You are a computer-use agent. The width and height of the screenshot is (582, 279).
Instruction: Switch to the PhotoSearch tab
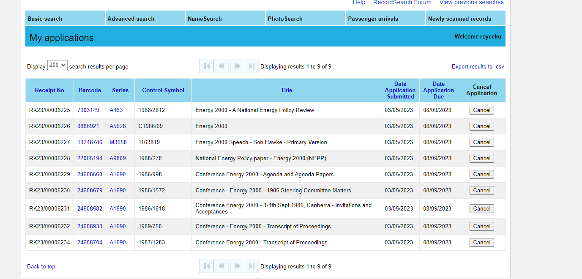point(285,19)
